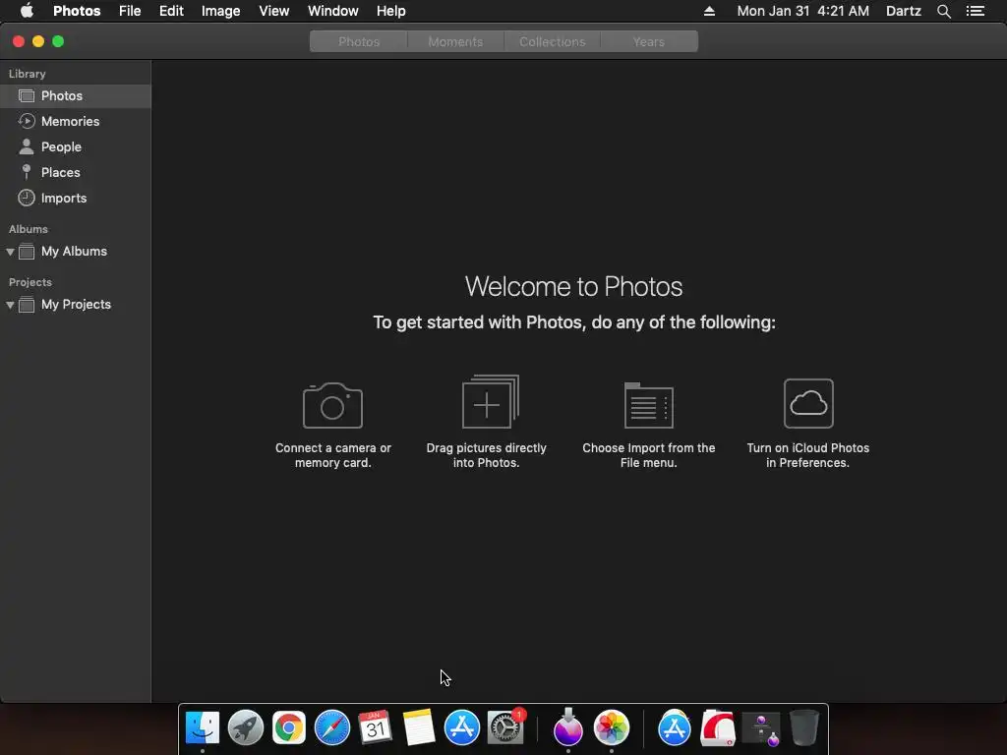Click 'Drag pictures directly into Photos.' text

pyautogui.click(x=486, y=455)
